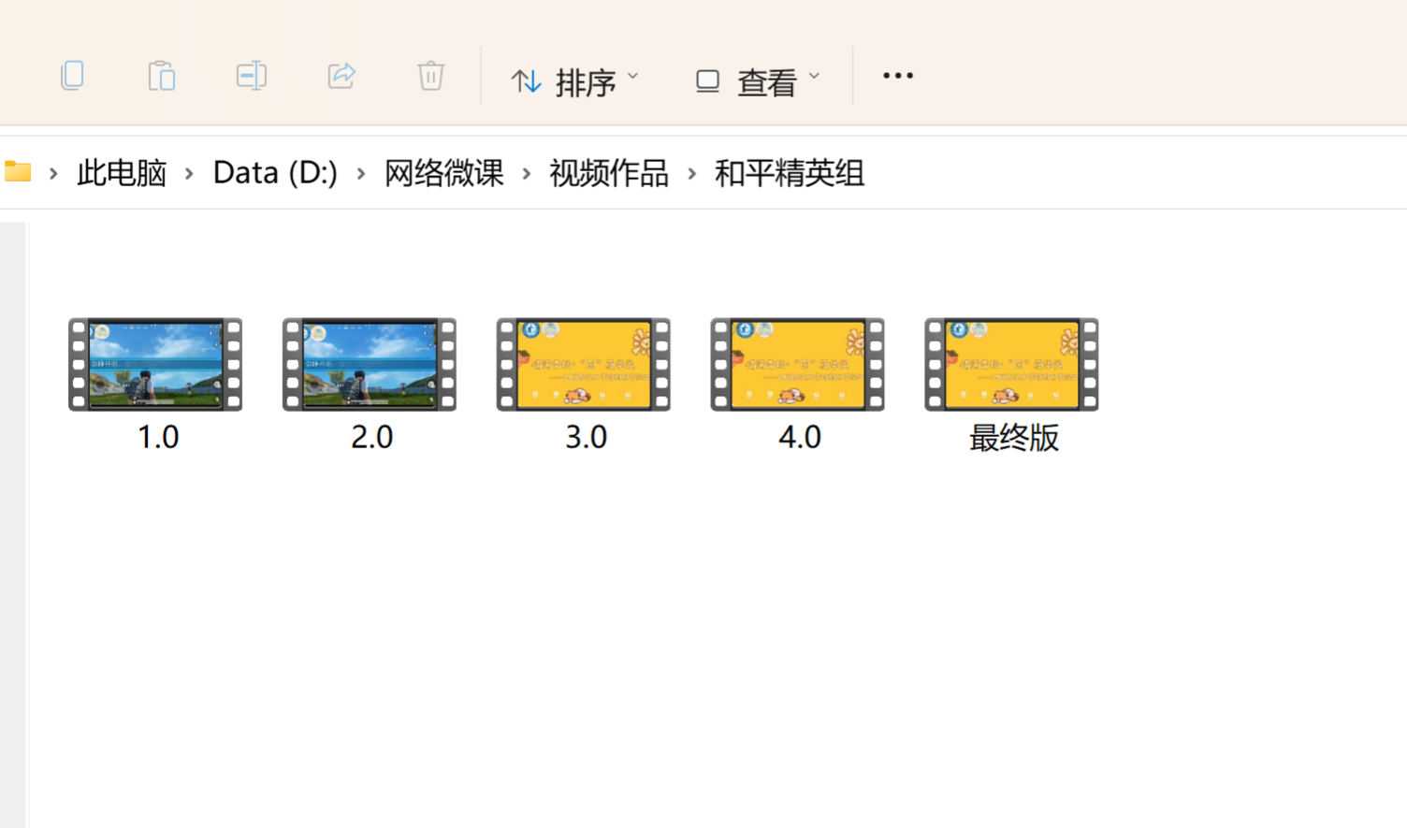Open the three-dot more options menu

[897, 76]
